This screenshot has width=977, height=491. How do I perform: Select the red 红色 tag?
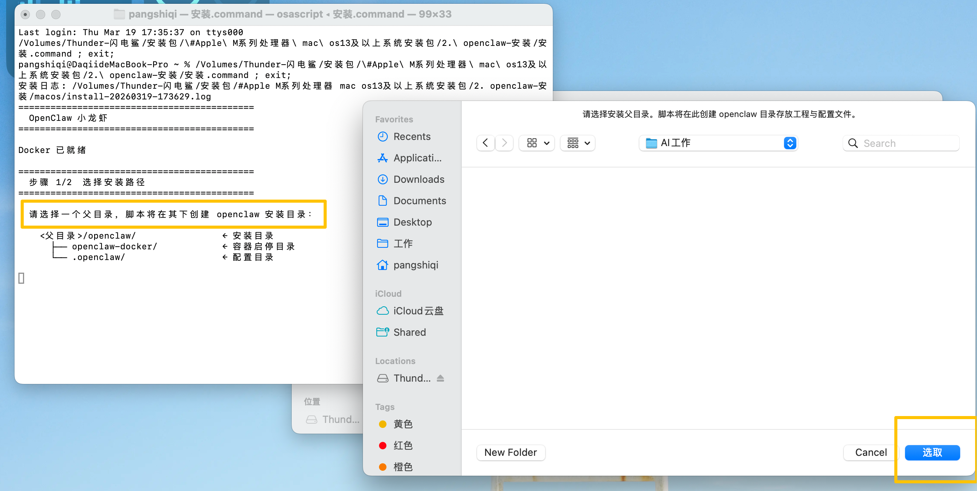coord(403,445)
